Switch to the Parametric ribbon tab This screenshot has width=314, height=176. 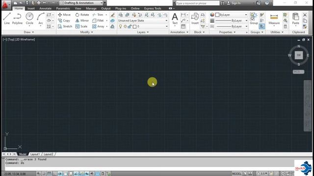pyautogui.click(x=63, y=8)
